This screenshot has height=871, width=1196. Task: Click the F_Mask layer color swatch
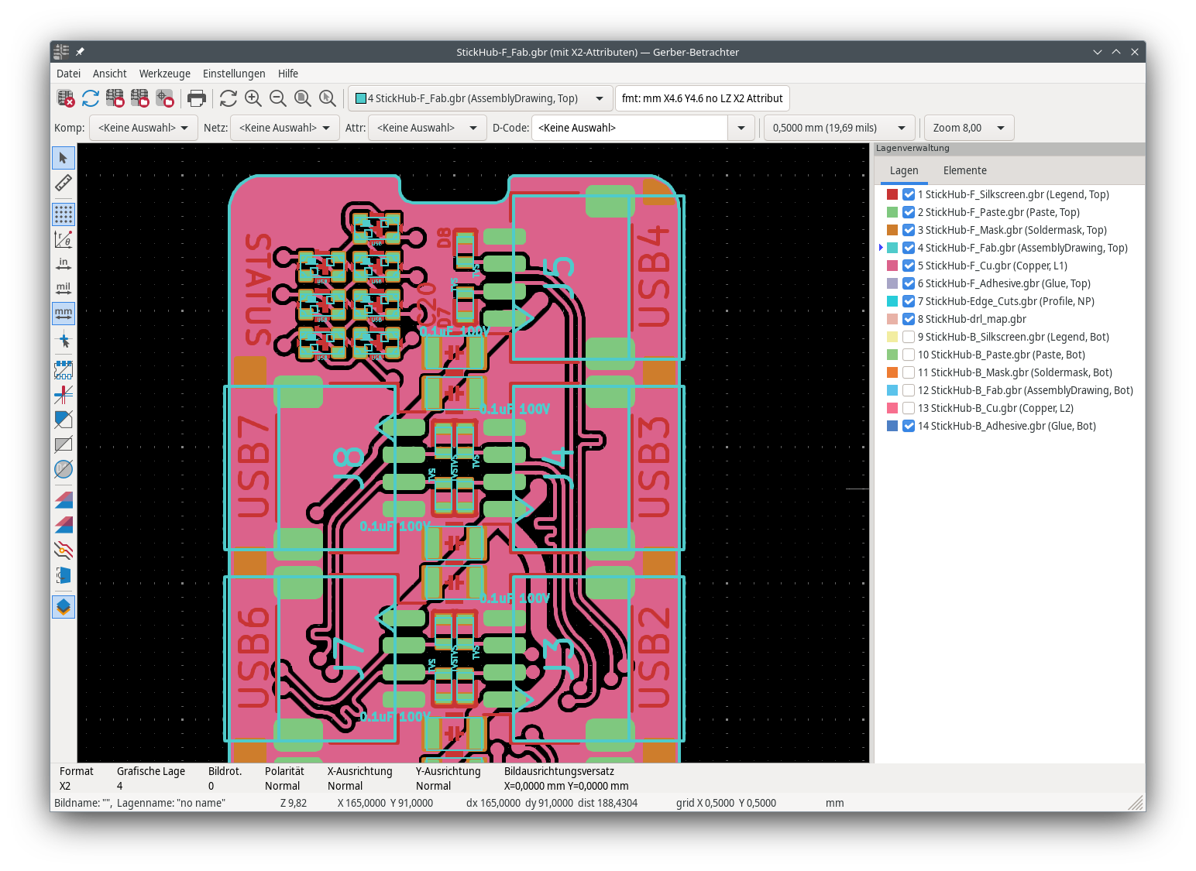pos(892,230)
